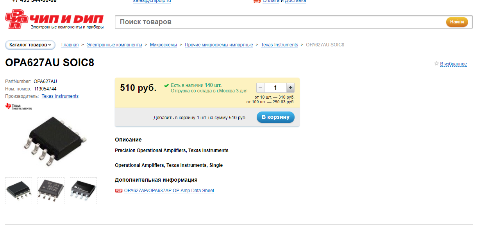Click the quantity input field
Screen dimensions: 479x230
click(x=275, y=88)
